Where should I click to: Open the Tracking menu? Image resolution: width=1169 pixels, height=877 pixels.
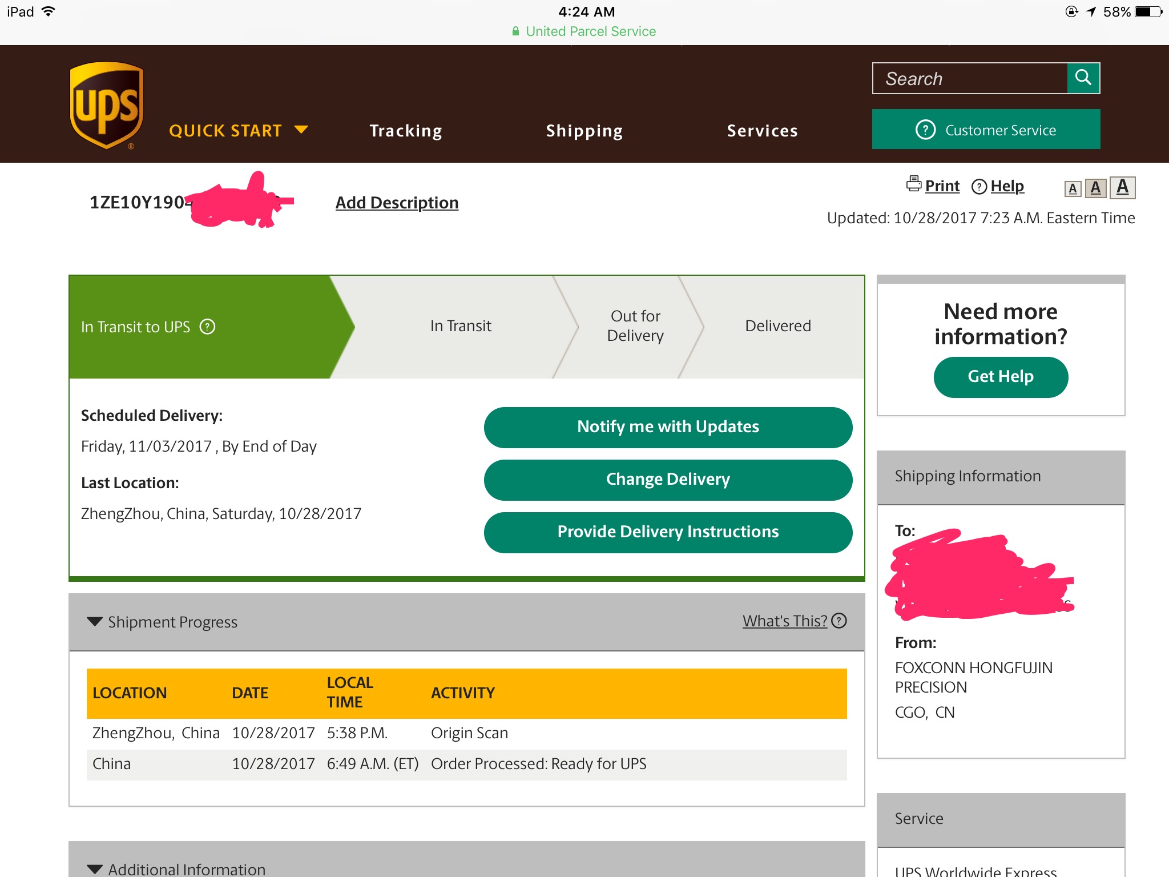pyautogui.click(x=405, y=131)
